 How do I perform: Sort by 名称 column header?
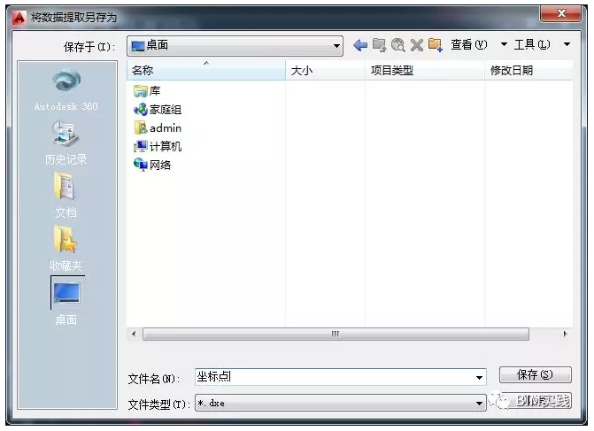point(206,70)
